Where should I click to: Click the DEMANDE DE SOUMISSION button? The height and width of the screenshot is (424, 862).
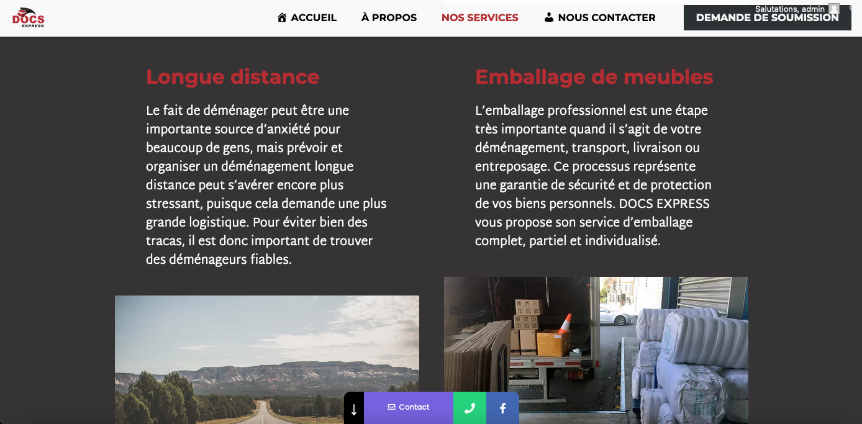[x=768, y=17]
